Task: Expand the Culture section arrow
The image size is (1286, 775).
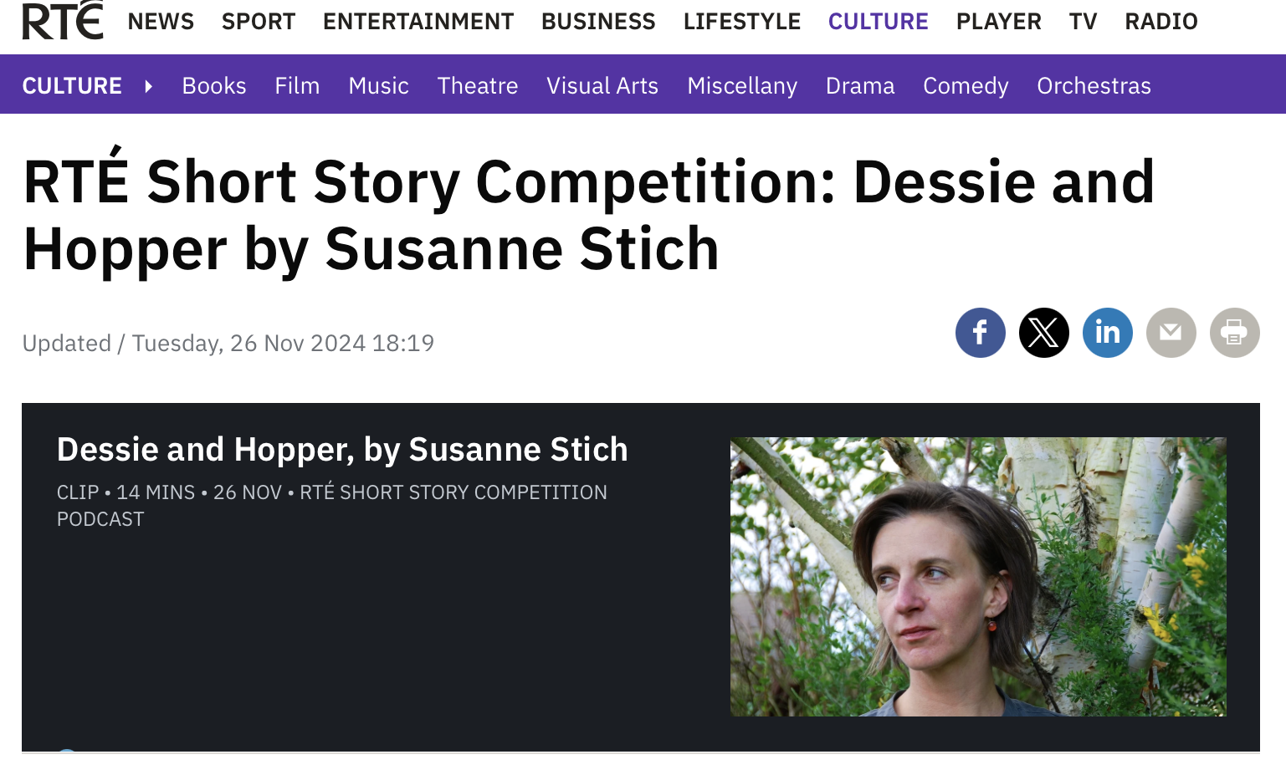Action: [148, 86]
